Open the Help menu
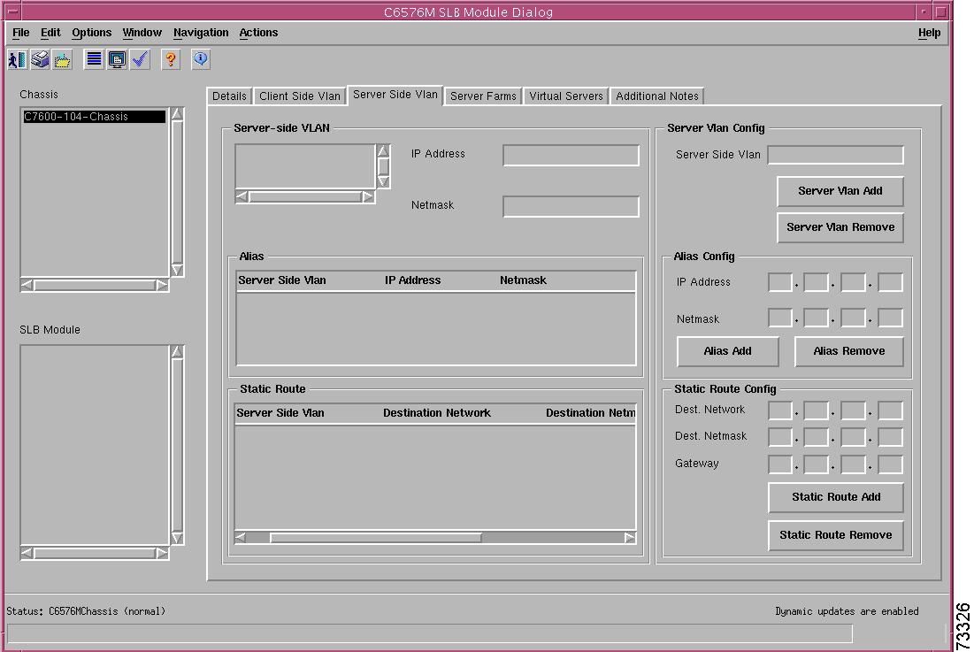The height and width of the screenshot is (652, 974). click(x=929, y=33)
